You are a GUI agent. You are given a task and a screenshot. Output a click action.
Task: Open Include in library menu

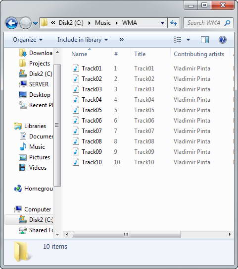[x=83, y=40]
